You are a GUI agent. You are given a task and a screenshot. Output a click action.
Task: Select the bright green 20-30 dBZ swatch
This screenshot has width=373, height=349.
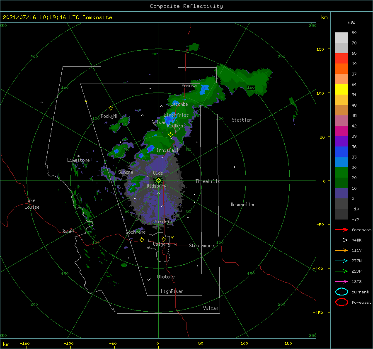pyautogui.click(x=342, y=173)
